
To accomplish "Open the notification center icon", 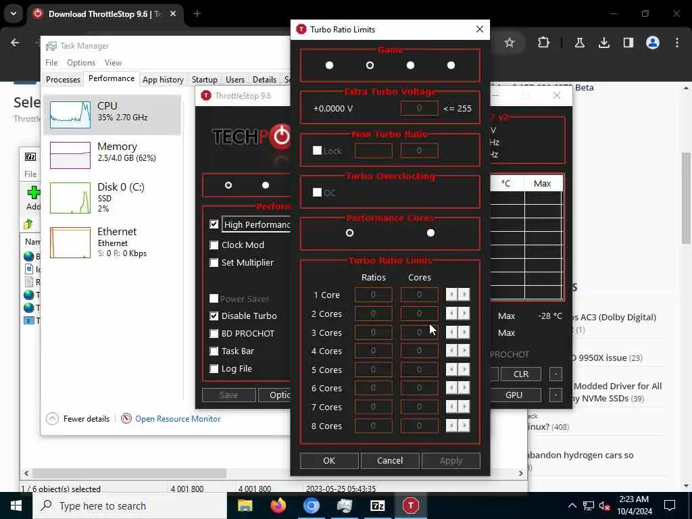I will (670, 505).
